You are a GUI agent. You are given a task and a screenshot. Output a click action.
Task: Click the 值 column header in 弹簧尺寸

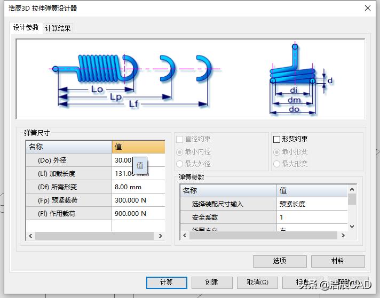pos(138,147)
